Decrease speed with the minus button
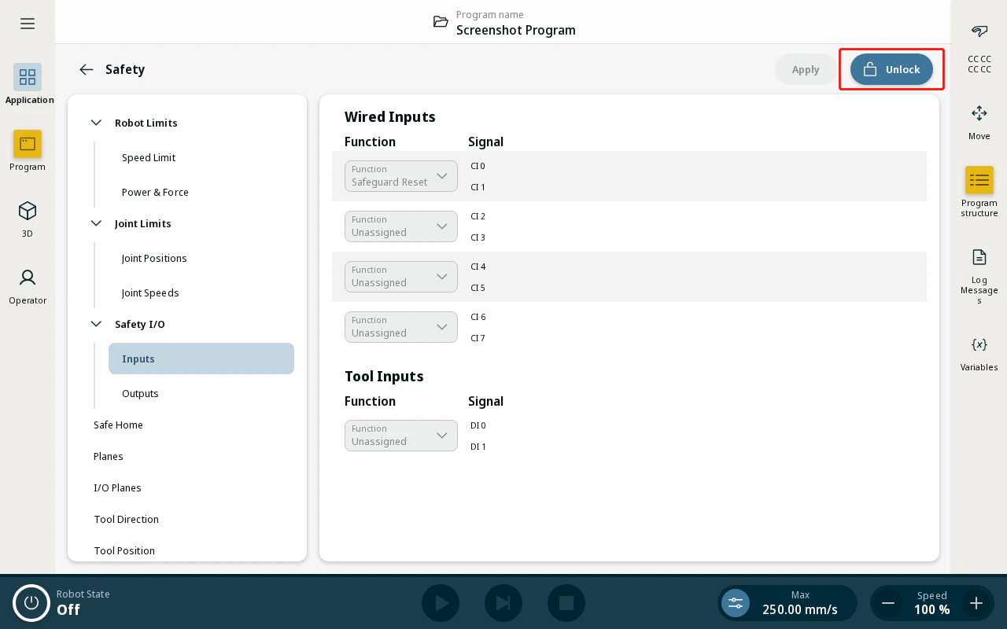 click(x=888, y=603)
